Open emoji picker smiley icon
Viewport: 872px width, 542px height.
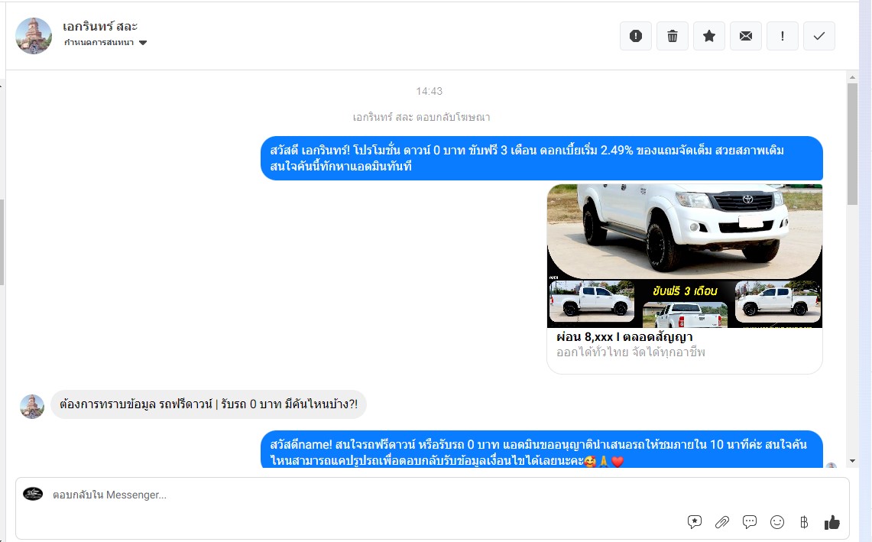777,522
